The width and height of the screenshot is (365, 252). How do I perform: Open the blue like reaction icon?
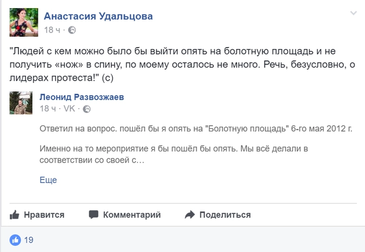(15, 240)
